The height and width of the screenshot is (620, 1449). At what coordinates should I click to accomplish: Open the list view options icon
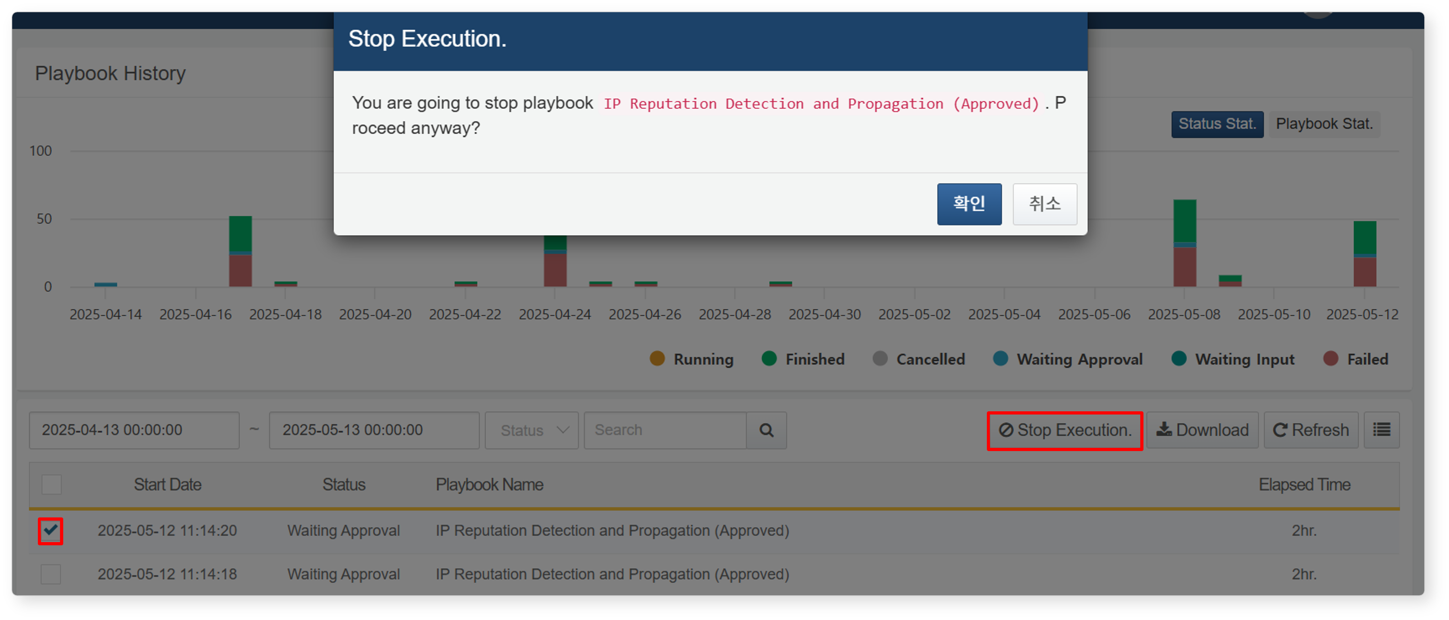coord(1382,430)
